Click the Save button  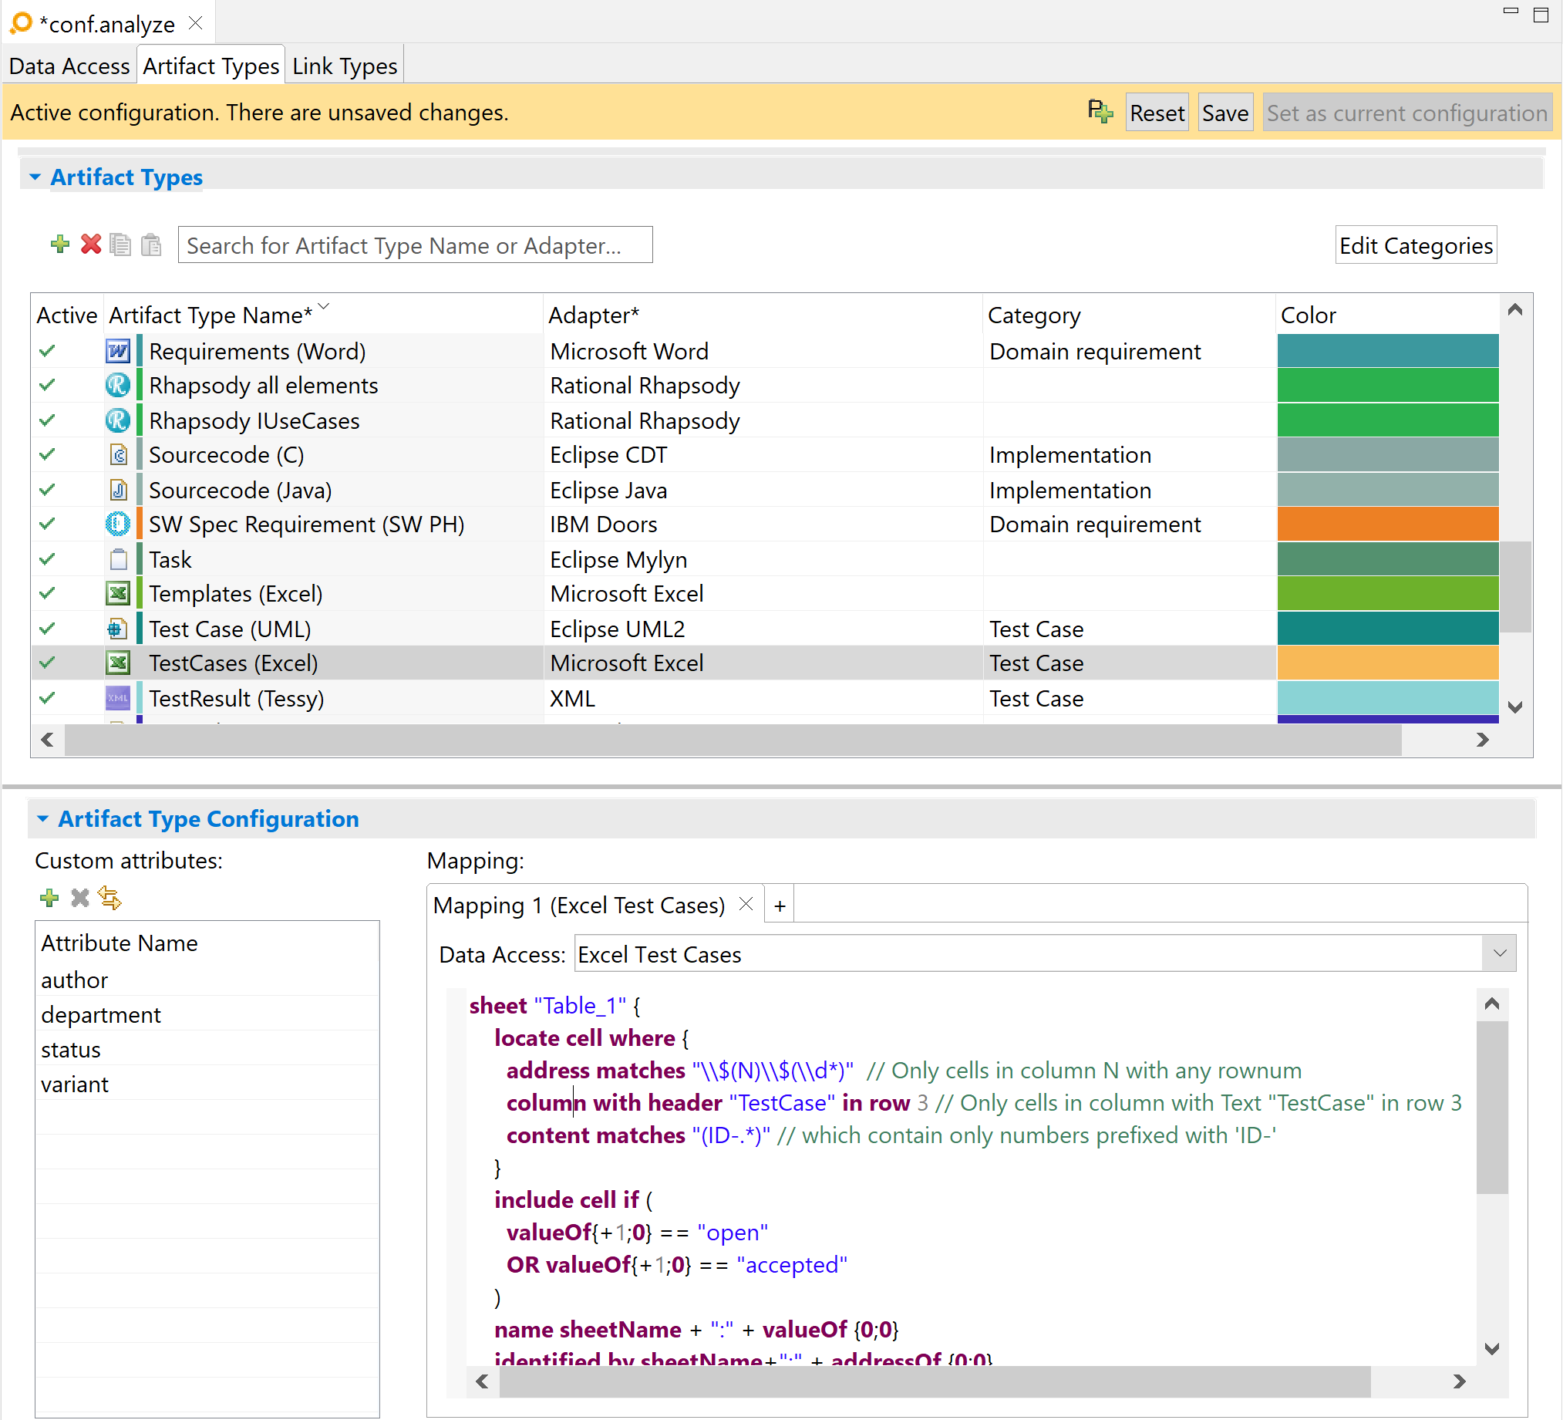point(1225,113)
